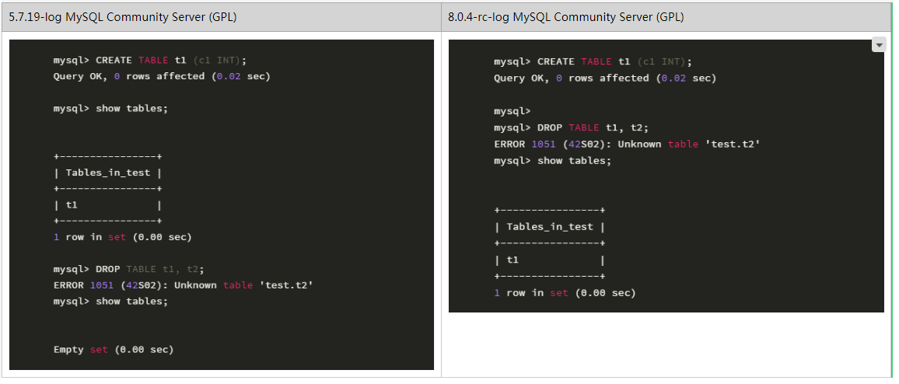Click "DROP TABLE t1, t2;" in the 8.0.4 block
The image size is (899, 384).
coord(593,127)
